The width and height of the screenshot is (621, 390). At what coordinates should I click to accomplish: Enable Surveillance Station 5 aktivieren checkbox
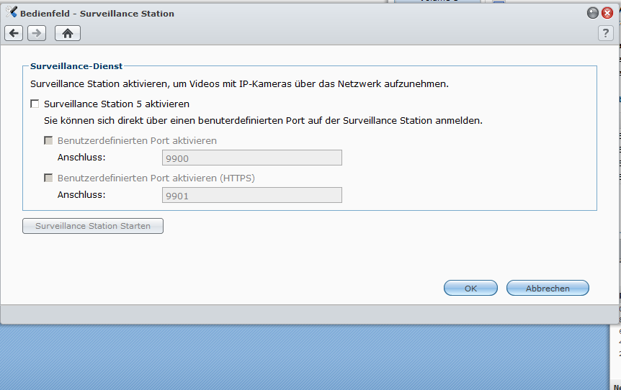pos(35,104)
